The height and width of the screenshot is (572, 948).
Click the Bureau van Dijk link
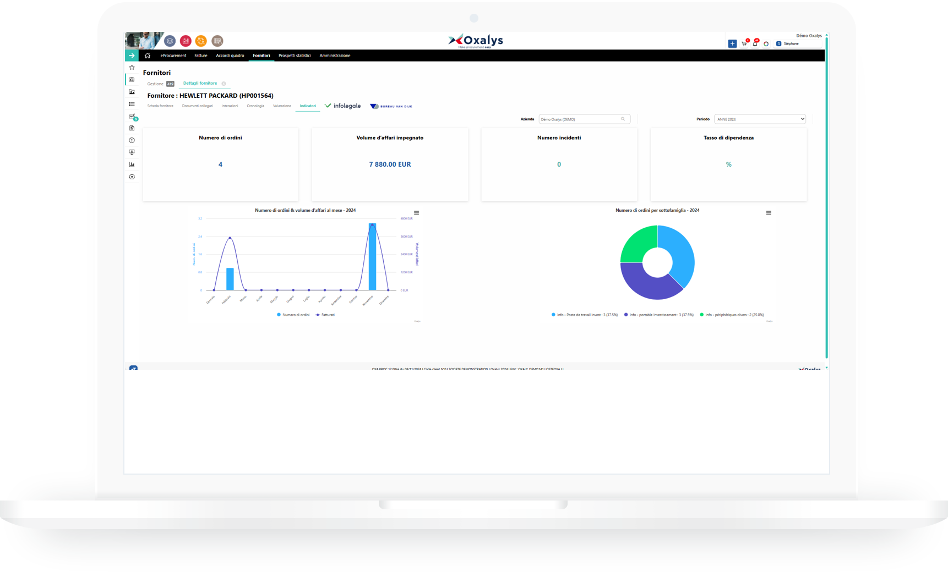tap(391, 106)
